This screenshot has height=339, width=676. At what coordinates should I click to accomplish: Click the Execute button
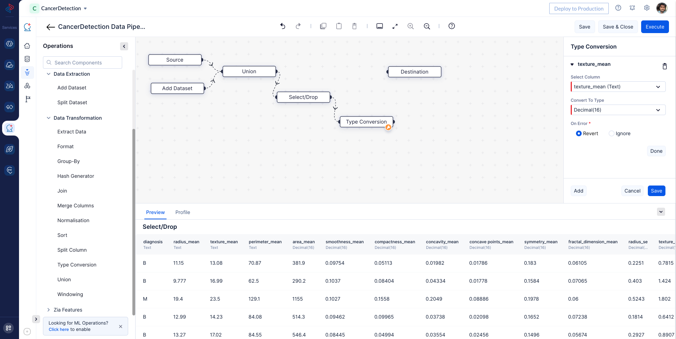tap(655, 27)
